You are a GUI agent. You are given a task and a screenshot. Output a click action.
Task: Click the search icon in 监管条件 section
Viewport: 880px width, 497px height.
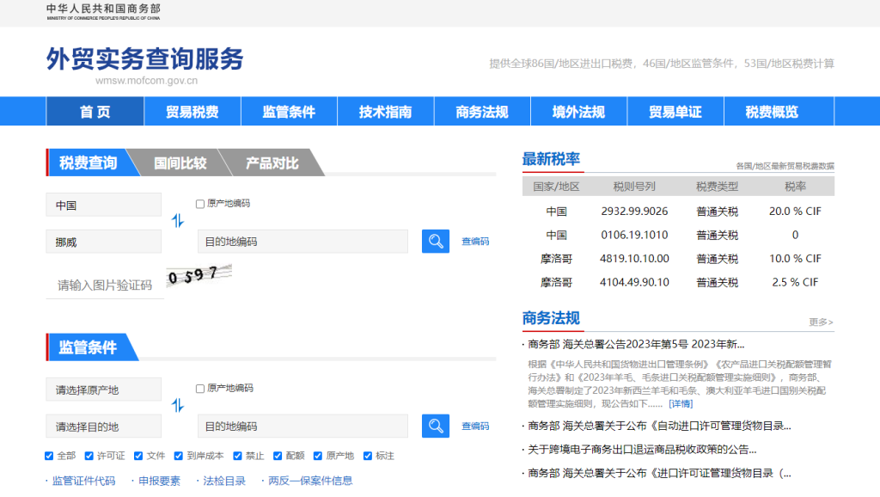click(436, 426)
